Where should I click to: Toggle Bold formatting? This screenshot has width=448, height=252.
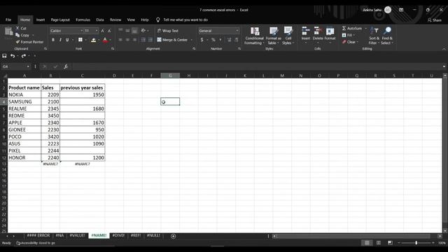click(x=53, y=40)
